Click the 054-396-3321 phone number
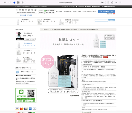The image size is (132, 113). pos(50,13)
